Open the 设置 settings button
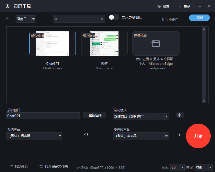 pos(163,6)
